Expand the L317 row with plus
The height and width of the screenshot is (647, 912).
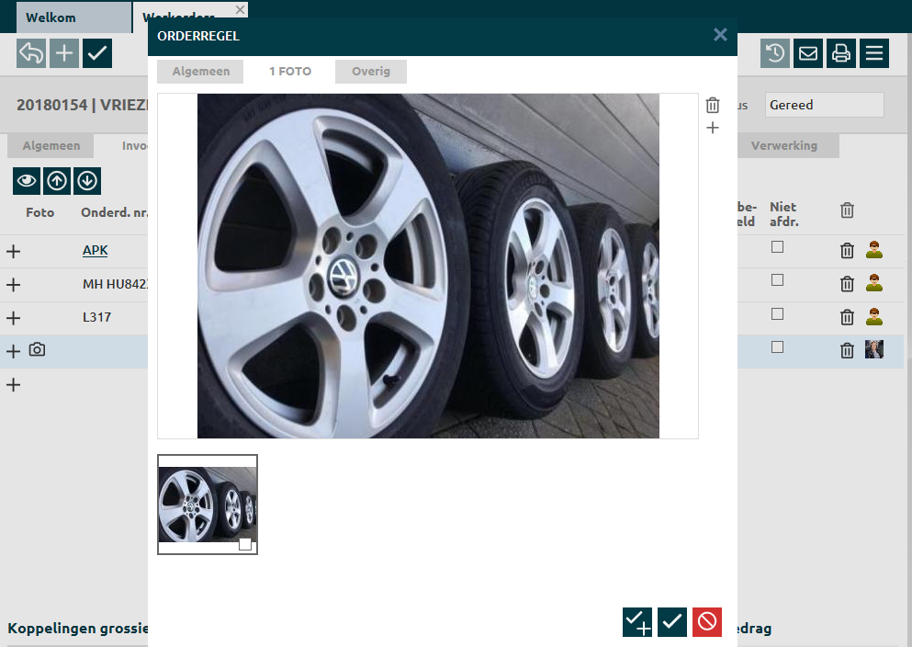[x=14, y=318]
